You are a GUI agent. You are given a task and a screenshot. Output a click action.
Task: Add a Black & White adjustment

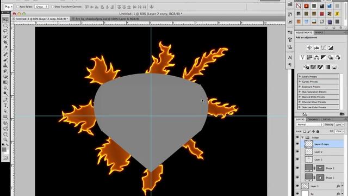(324, 57)
